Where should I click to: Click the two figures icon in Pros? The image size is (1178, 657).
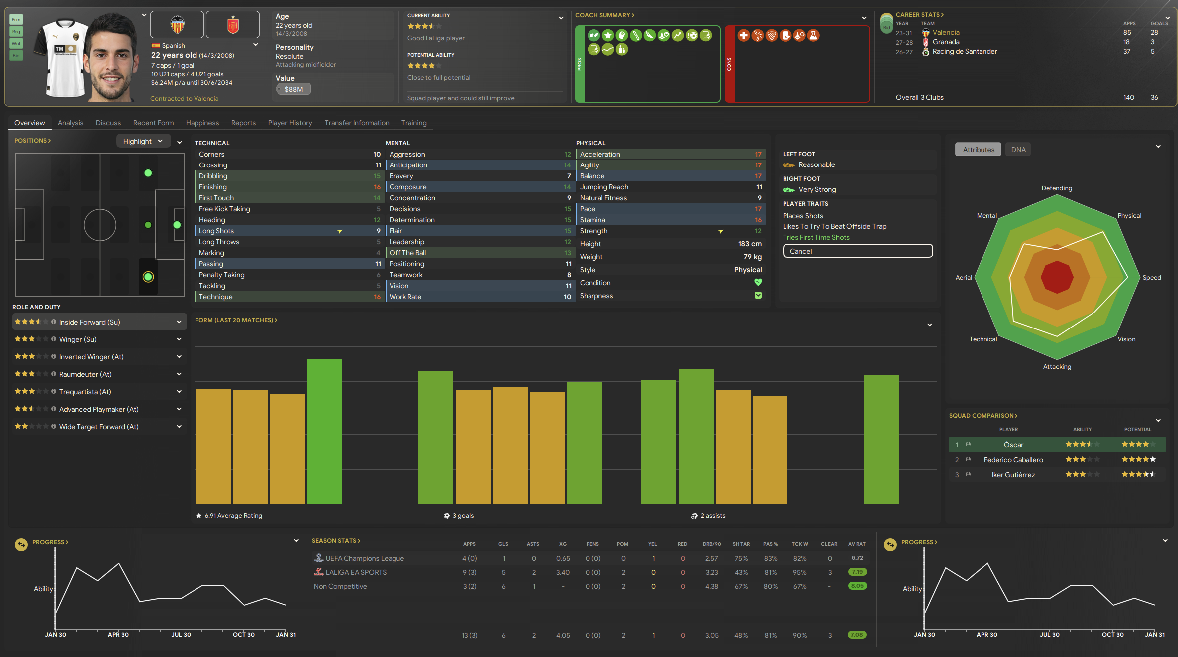click(x=622, y=49)
